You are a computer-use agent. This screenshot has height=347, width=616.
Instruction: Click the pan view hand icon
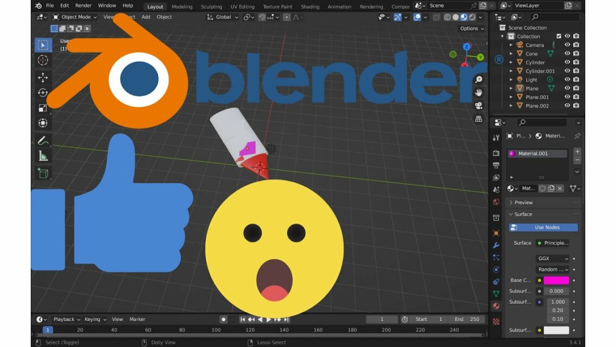[x=478, y=93]
